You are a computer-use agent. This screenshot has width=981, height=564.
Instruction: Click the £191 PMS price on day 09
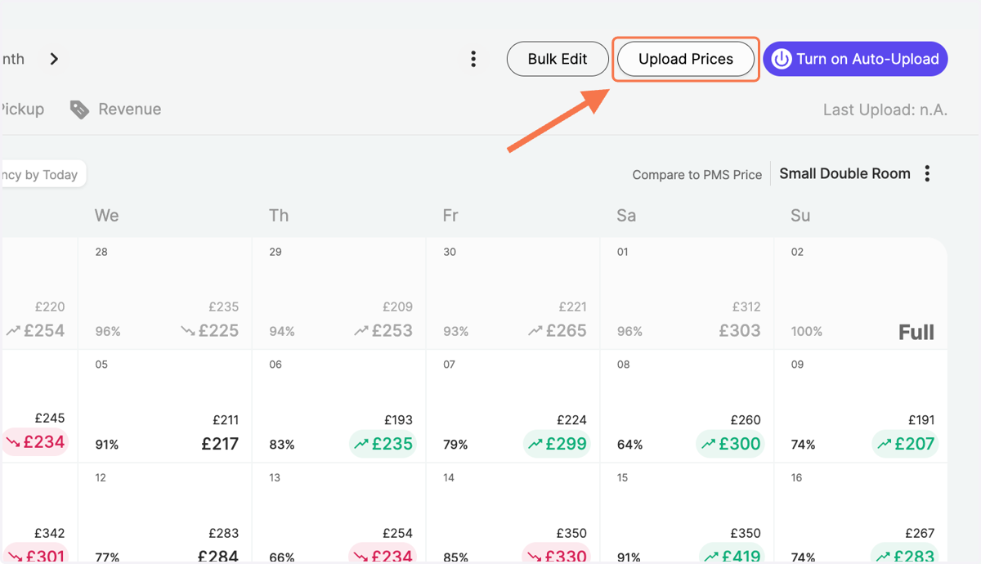pos(921,420)
